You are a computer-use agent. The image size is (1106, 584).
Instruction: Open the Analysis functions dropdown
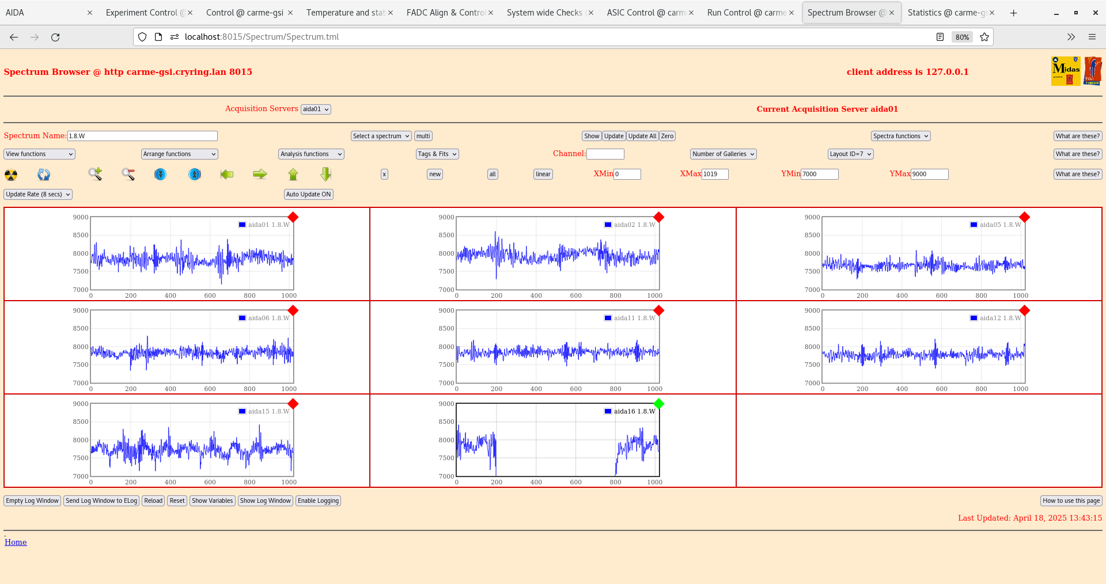(311, 154)
